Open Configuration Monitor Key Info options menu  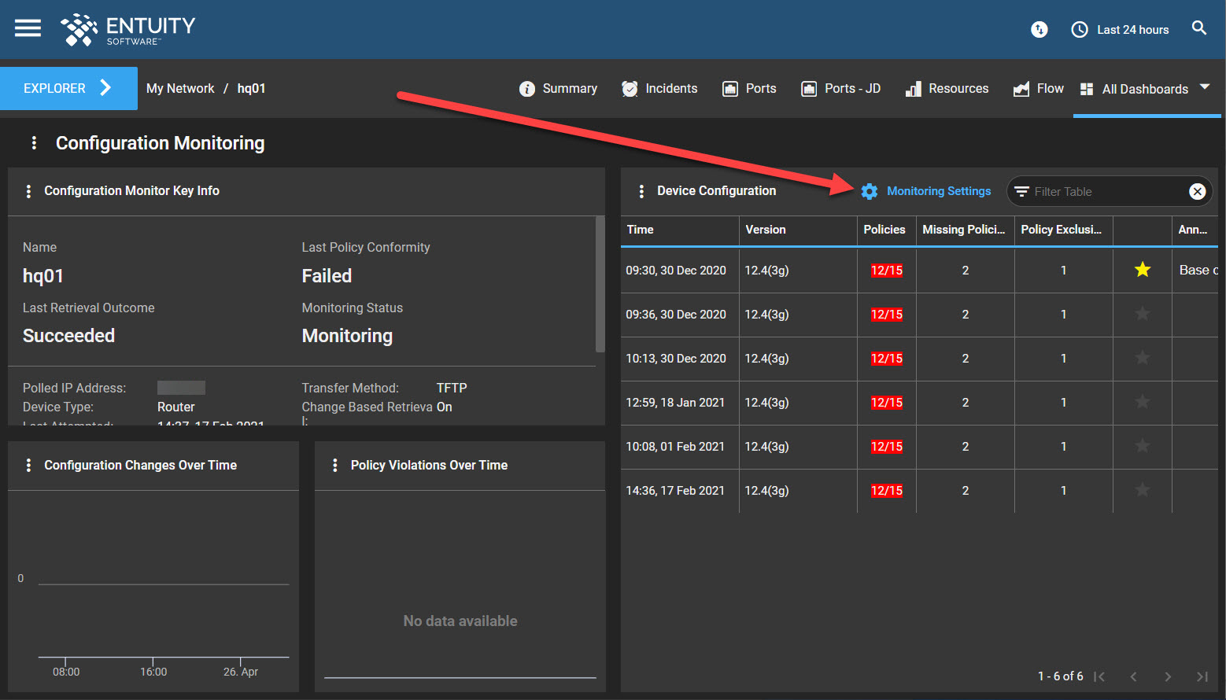(28, 191)
